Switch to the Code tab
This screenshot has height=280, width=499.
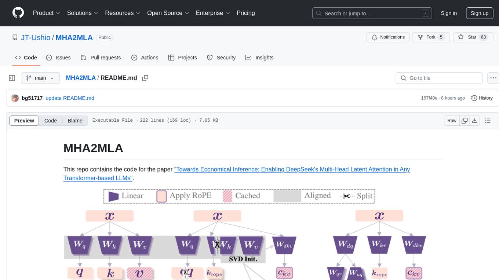pos(26,58)
